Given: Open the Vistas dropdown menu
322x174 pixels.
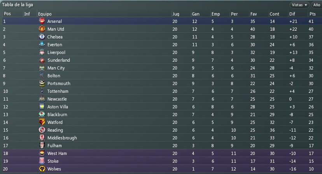Looking at the screenshot, I should (299, 5).
